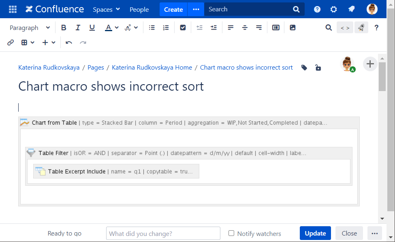Toggle underline formatting
This screenshot has height=242, width=395.
point(92,28)
